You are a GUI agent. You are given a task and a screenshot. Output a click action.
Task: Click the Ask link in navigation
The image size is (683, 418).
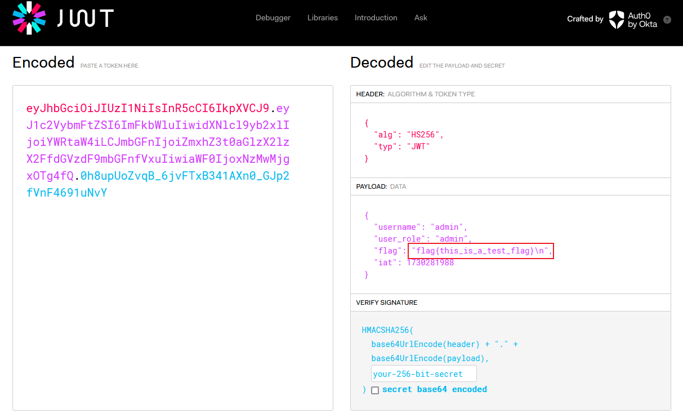(x=421, y=18)
